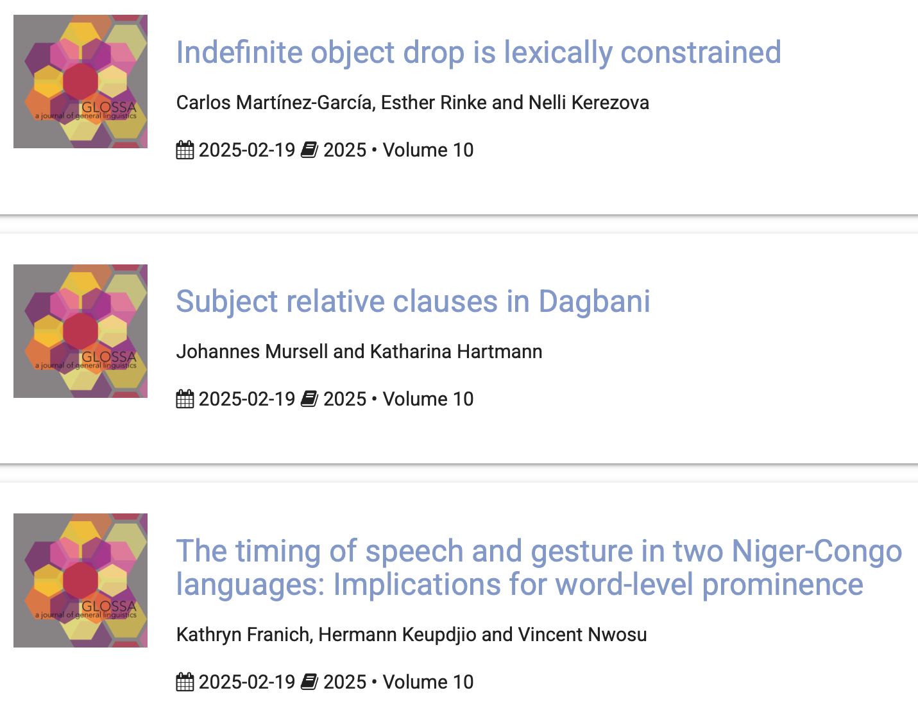Click the 2025-02-19 date under the Indefinite object drop article
The height and width of the screenshot is (704, 918).
[247, 150]
